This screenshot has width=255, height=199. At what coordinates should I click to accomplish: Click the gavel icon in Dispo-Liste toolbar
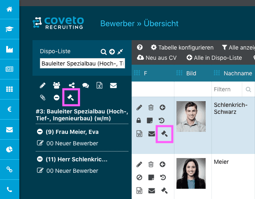click(71, 97)
